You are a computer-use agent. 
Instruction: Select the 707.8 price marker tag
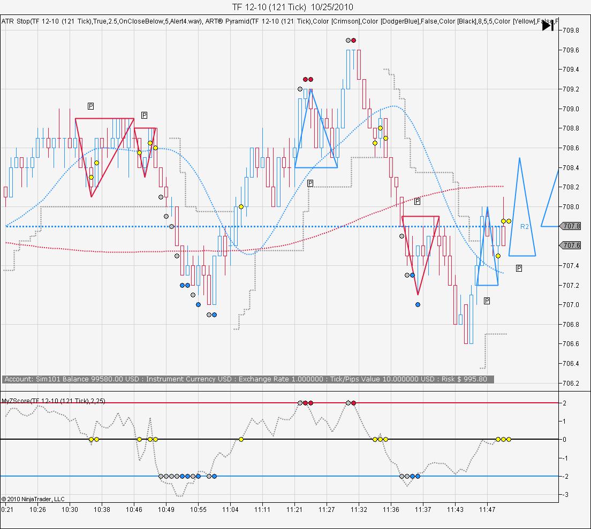pyautogui.click(x=570, y=226)
